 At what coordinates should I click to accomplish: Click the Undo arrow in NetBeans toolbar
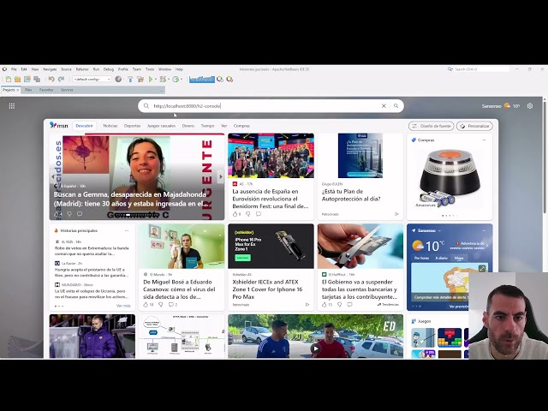(51, 79)
